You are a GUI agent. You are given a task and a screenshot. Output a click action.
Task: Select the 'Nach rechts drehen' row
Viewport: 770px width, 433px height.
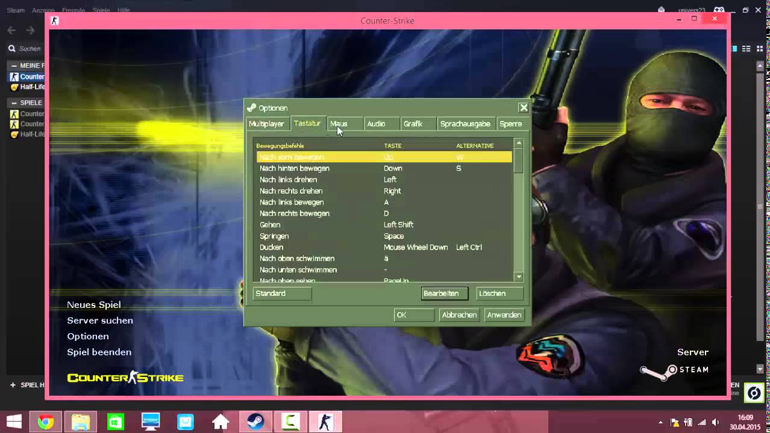pyautogui.click(x=384, y=191)
